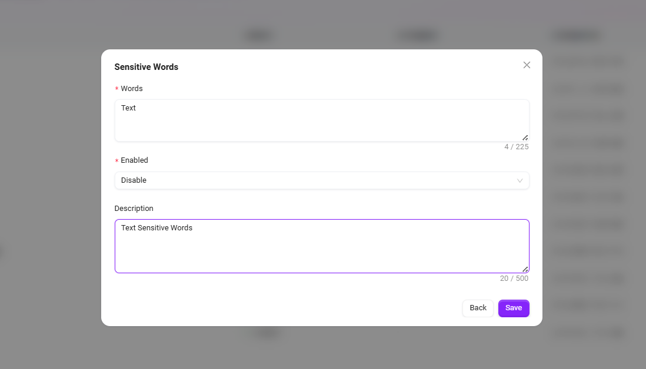Click the Words field label
This screenshot has height=369, width=646.
click(132, 89)
